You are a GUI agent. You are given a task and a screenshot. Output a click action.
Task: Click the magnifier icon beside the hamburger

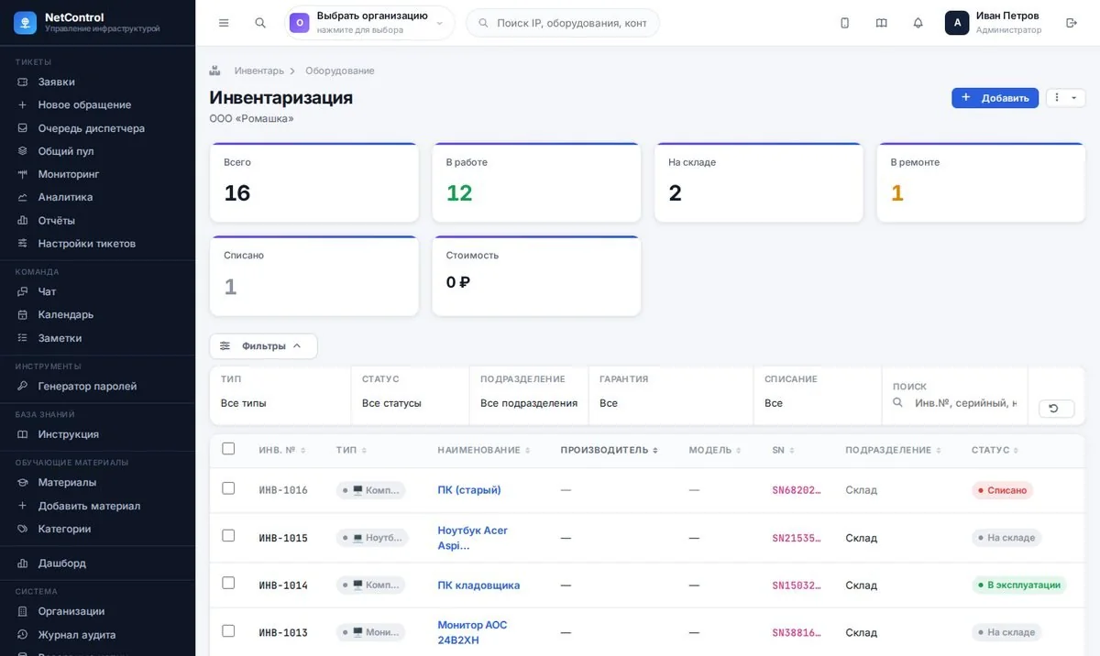tap(260, 23)
